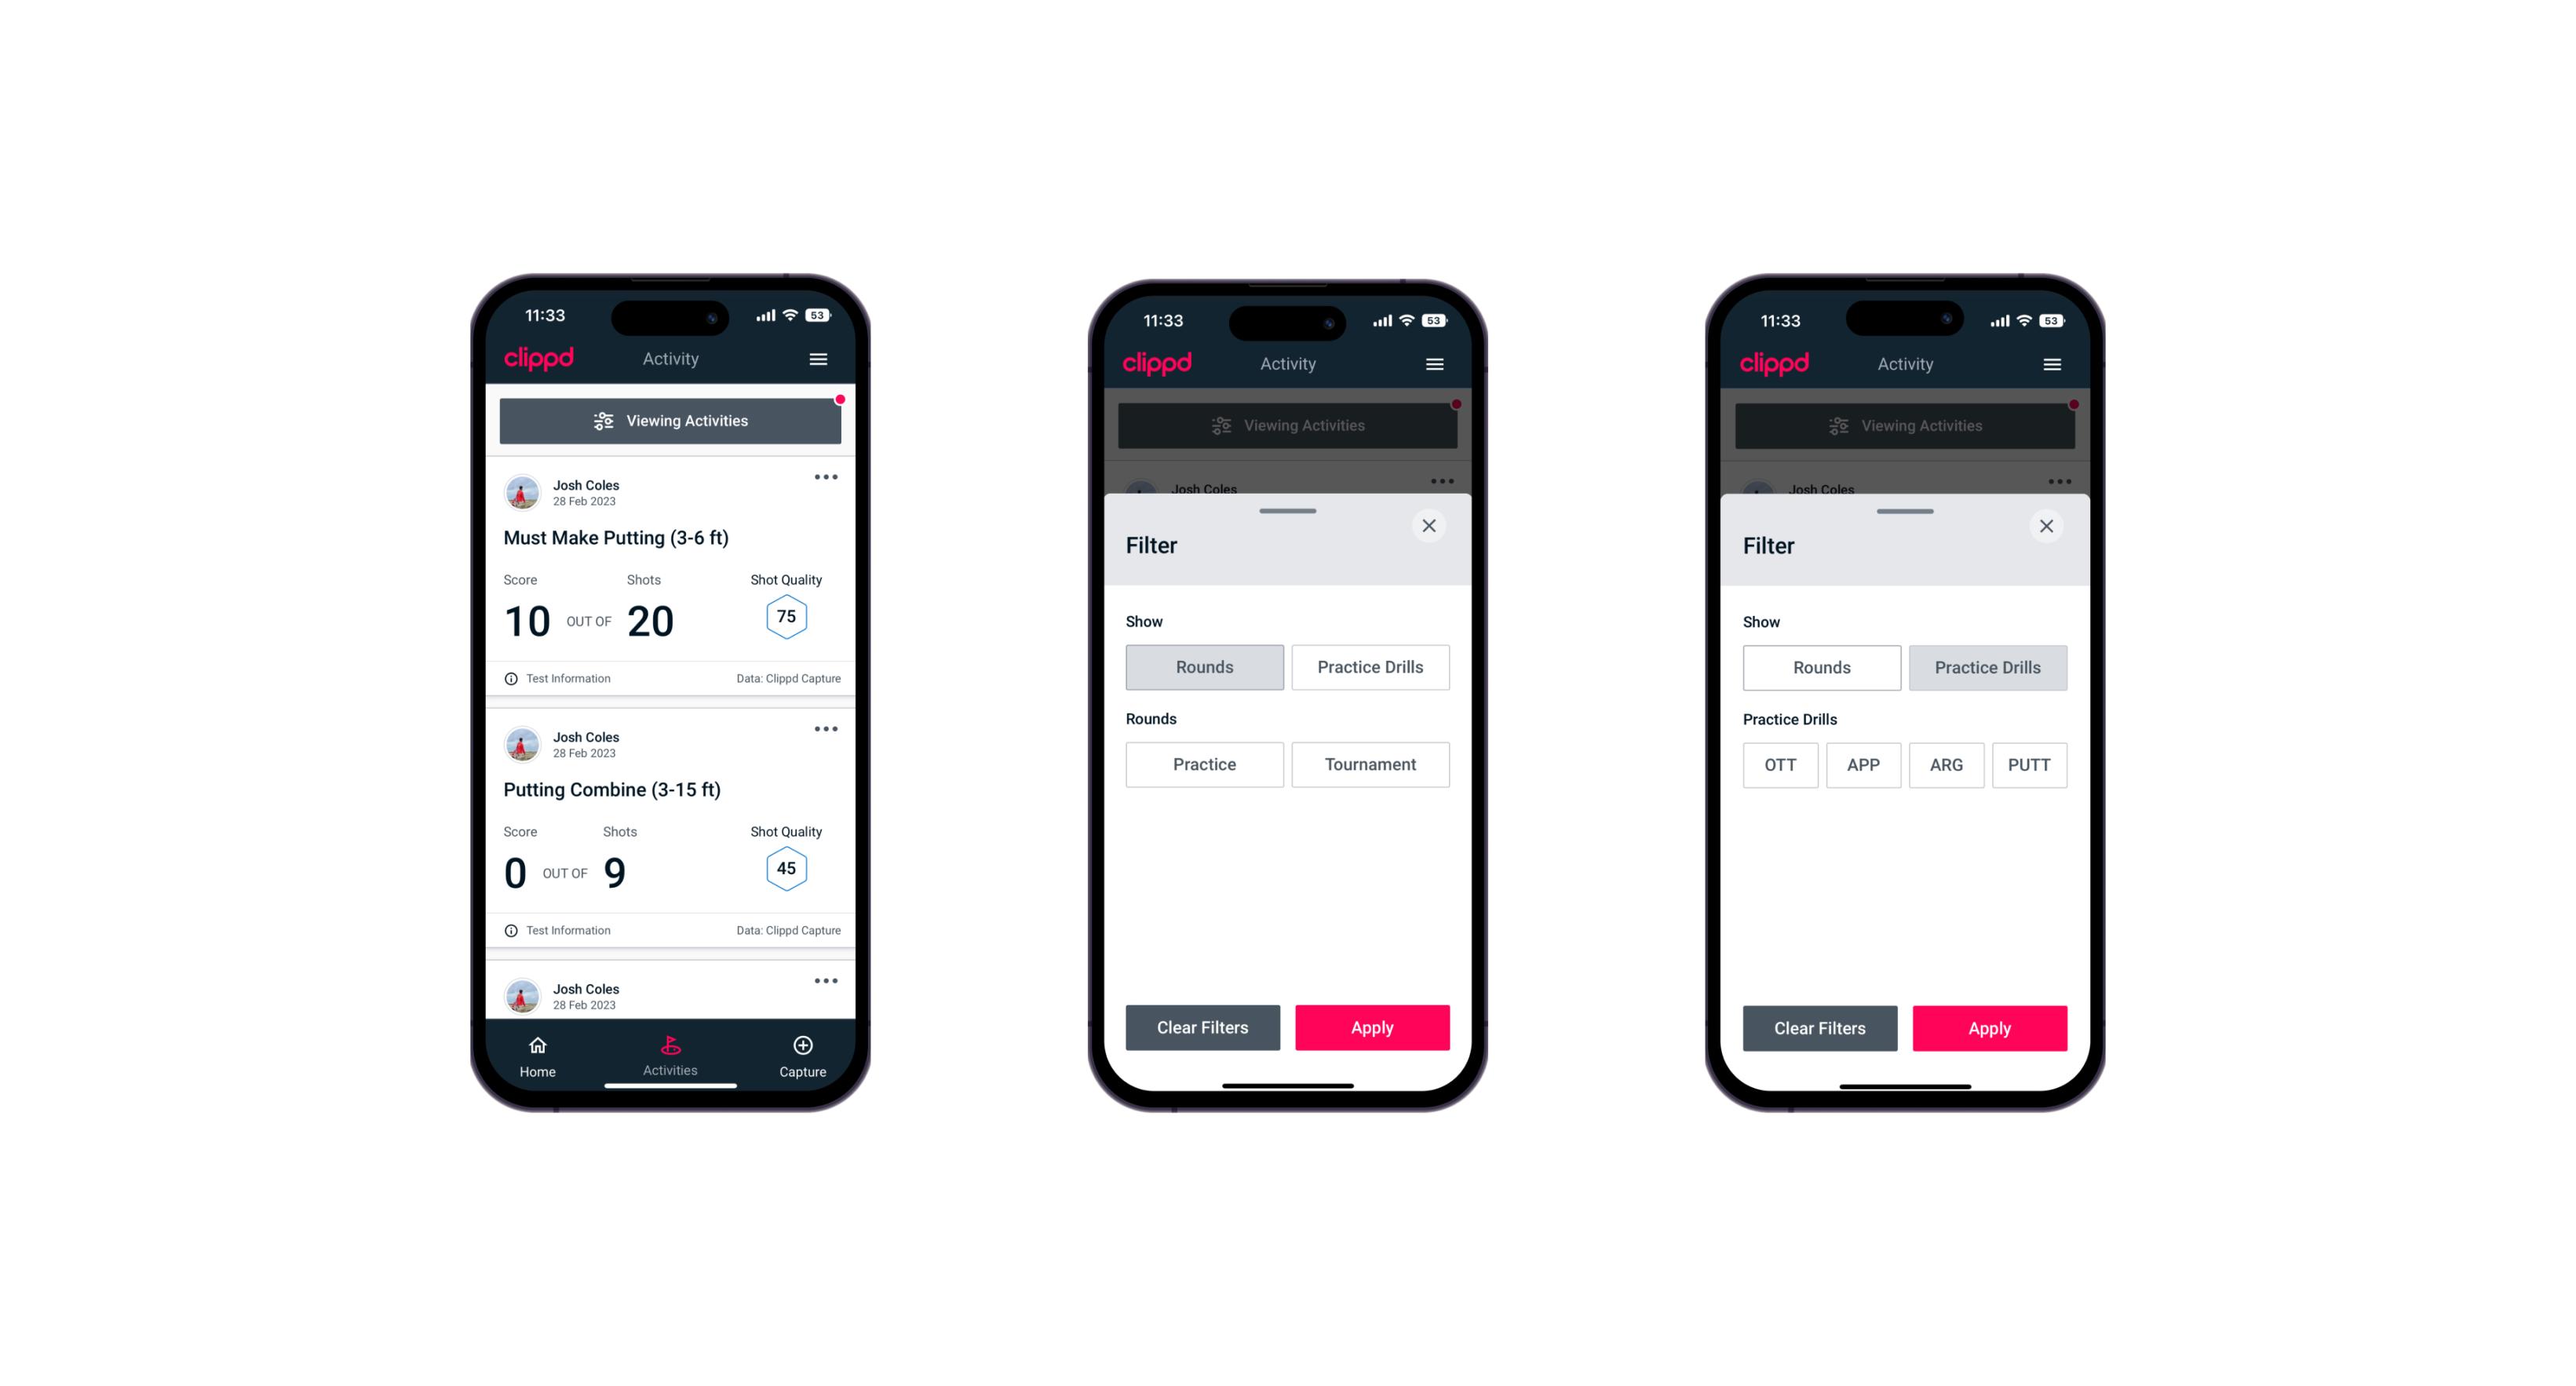Select PUTT practice drill category
The image size is (2576, 1386).
(2031, 763)
